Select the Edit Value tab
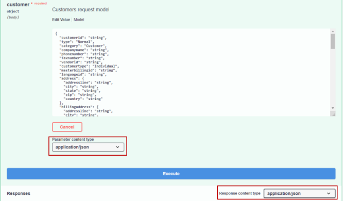 pos(61,20)
